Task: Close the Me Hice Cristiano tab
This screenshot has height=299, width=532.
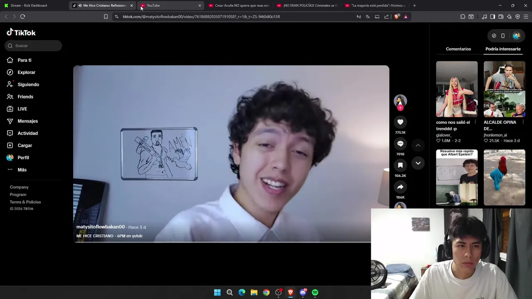Action: click(x=131, y=5)
